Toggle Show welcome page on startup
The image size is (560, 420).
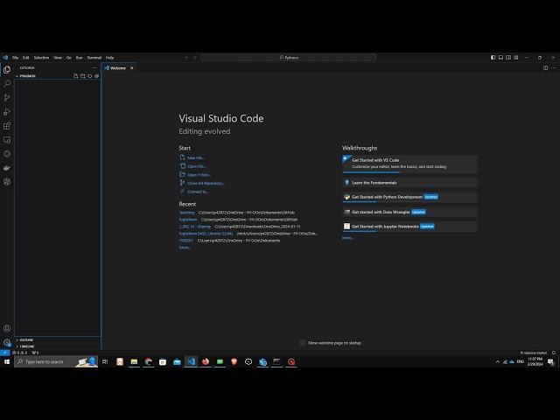tap(303, 343)
